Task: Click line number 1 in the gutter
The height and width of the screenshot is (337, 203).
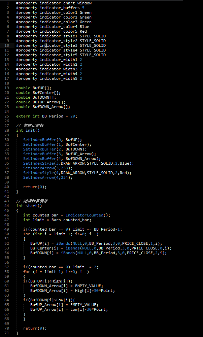Action: tap(8, 3)
